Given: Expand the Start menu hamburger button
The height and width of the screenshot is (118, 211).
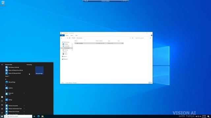Looking at the screenshot, I should pos(2,65).
